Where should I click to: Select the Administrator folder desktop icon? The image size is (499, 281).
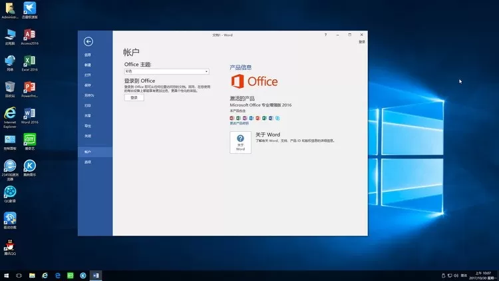click(x=10, y=11)
